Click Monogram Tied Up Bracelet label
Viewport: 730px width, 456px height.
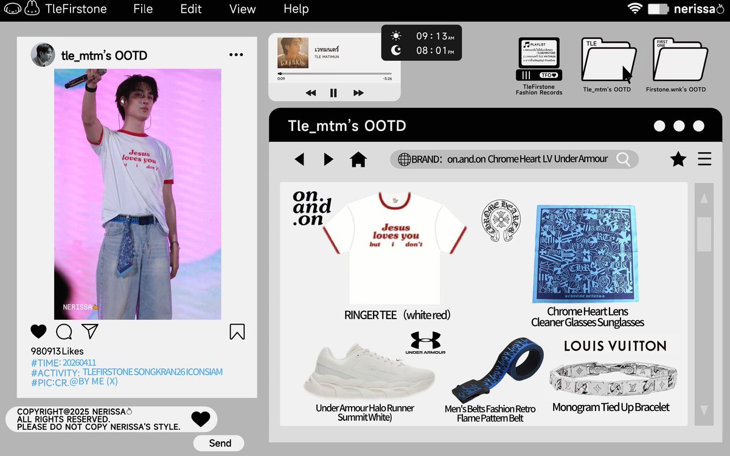coord(611,407)
